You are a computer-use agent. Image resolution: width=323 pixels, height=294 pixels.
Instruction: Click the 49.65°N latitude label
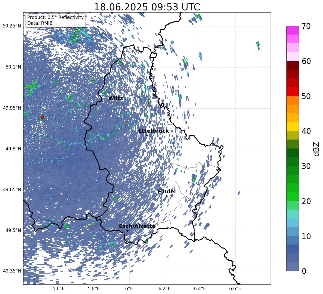pos(12,189)
